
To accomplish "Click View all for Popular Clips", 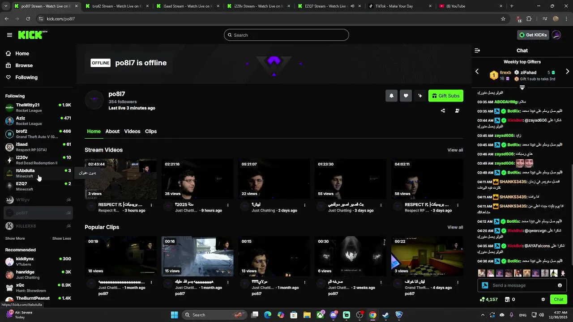I will point(455,227).
